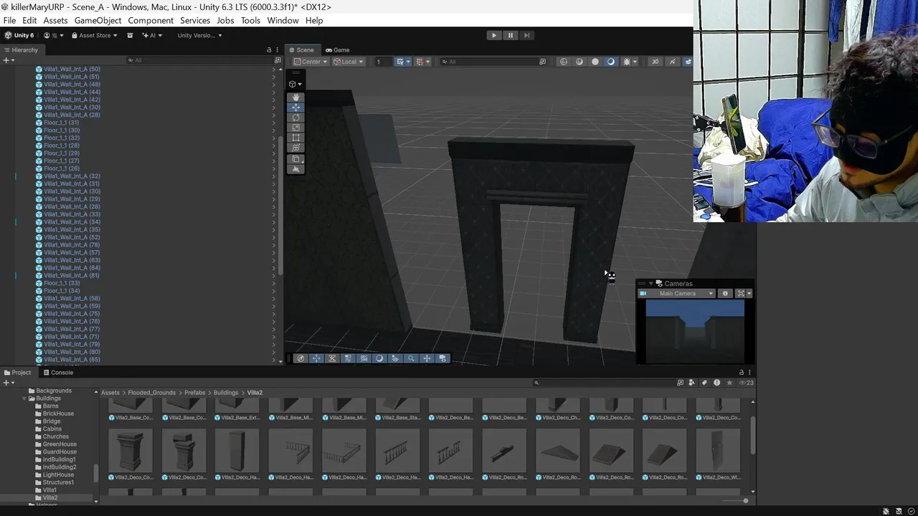Select Floor_1_1 (31) in Hierarchy
Image resolution: width=918 pixels, height=516 pixels.
(61, 123)
